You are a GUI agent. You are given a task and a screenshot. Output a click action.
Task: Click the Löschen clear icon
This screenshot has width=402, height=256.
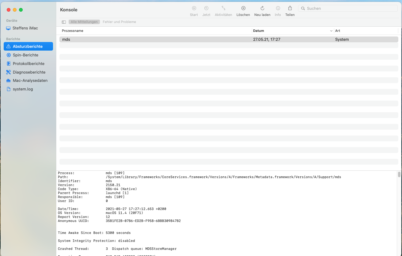coord(243,8)
